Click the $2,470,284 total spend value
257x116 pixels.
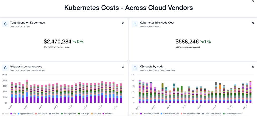click(57, 42)
